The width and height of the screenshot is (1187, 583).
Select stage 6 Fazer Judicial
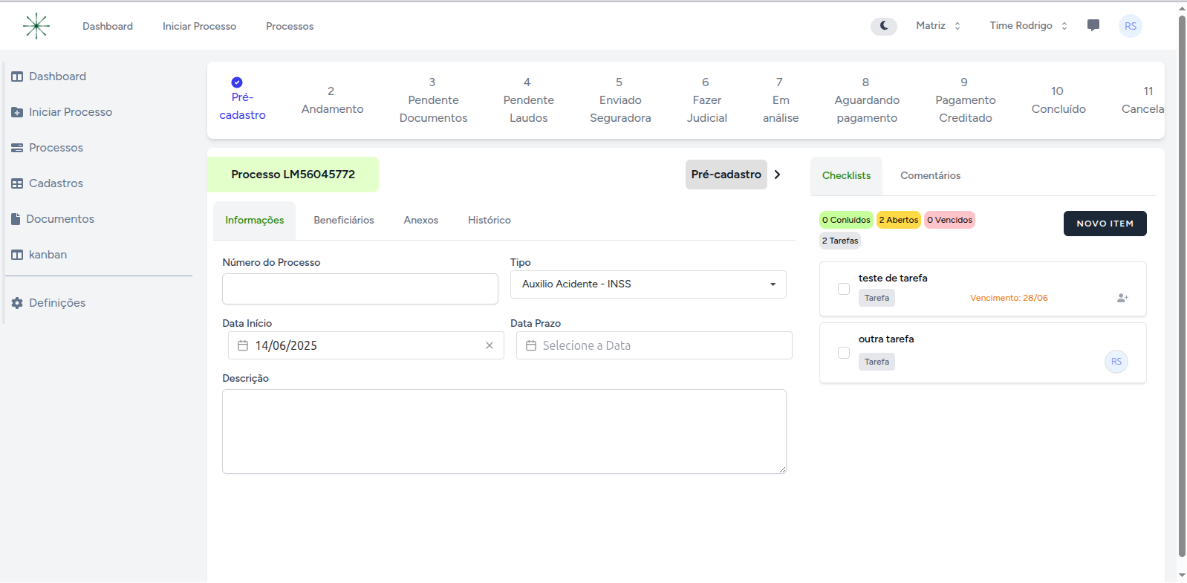(706, 100)
